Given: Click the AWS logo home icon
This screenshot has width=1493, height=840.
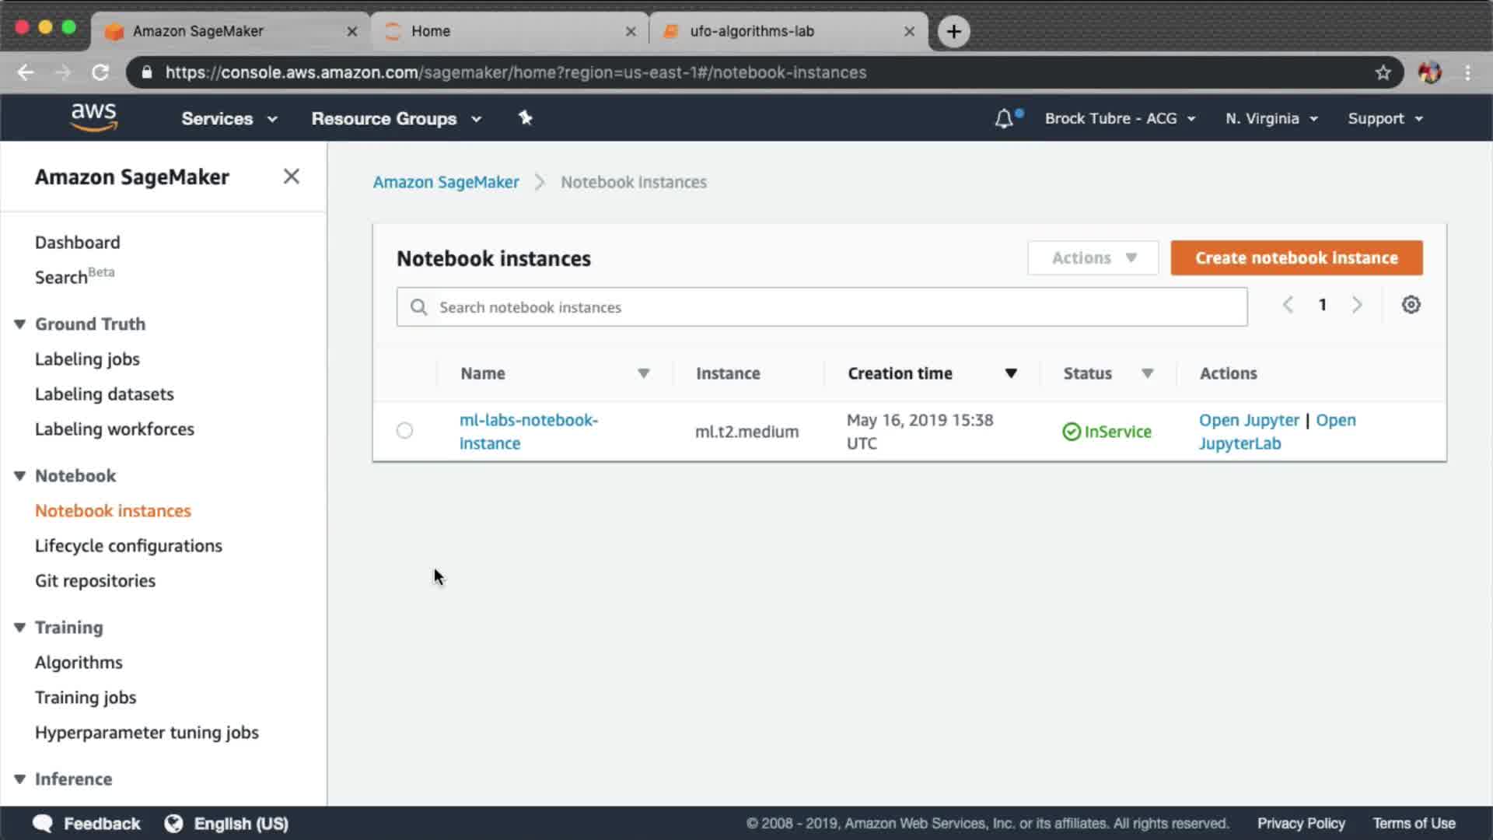Looking at the screenshot, I should point(93,117).
